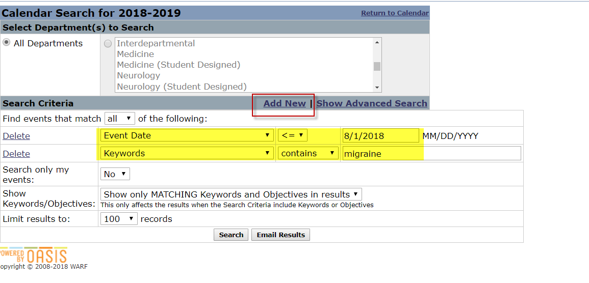The height and width of the screenshot is (283, 589).
Task: Open the match all/any dropdown
Action: (119, 119)
